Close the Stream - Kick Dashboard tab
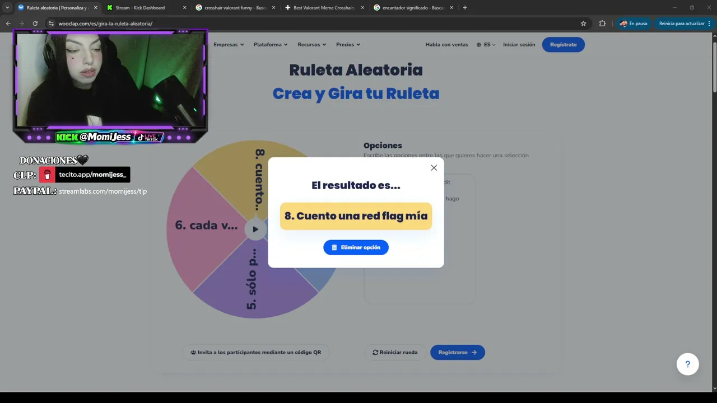 pos(185,8)
